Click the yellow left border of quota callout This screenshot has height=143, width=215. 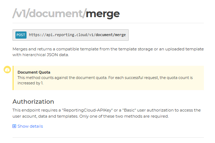[x=13, y=78]
